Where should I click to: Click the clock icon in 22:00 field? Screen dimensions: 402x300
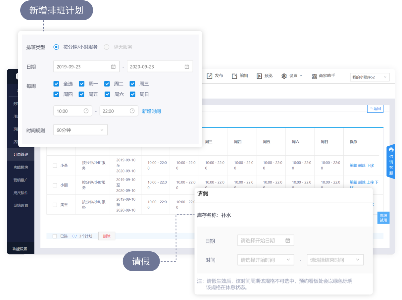pyautogui.click(x=132, y=111)
